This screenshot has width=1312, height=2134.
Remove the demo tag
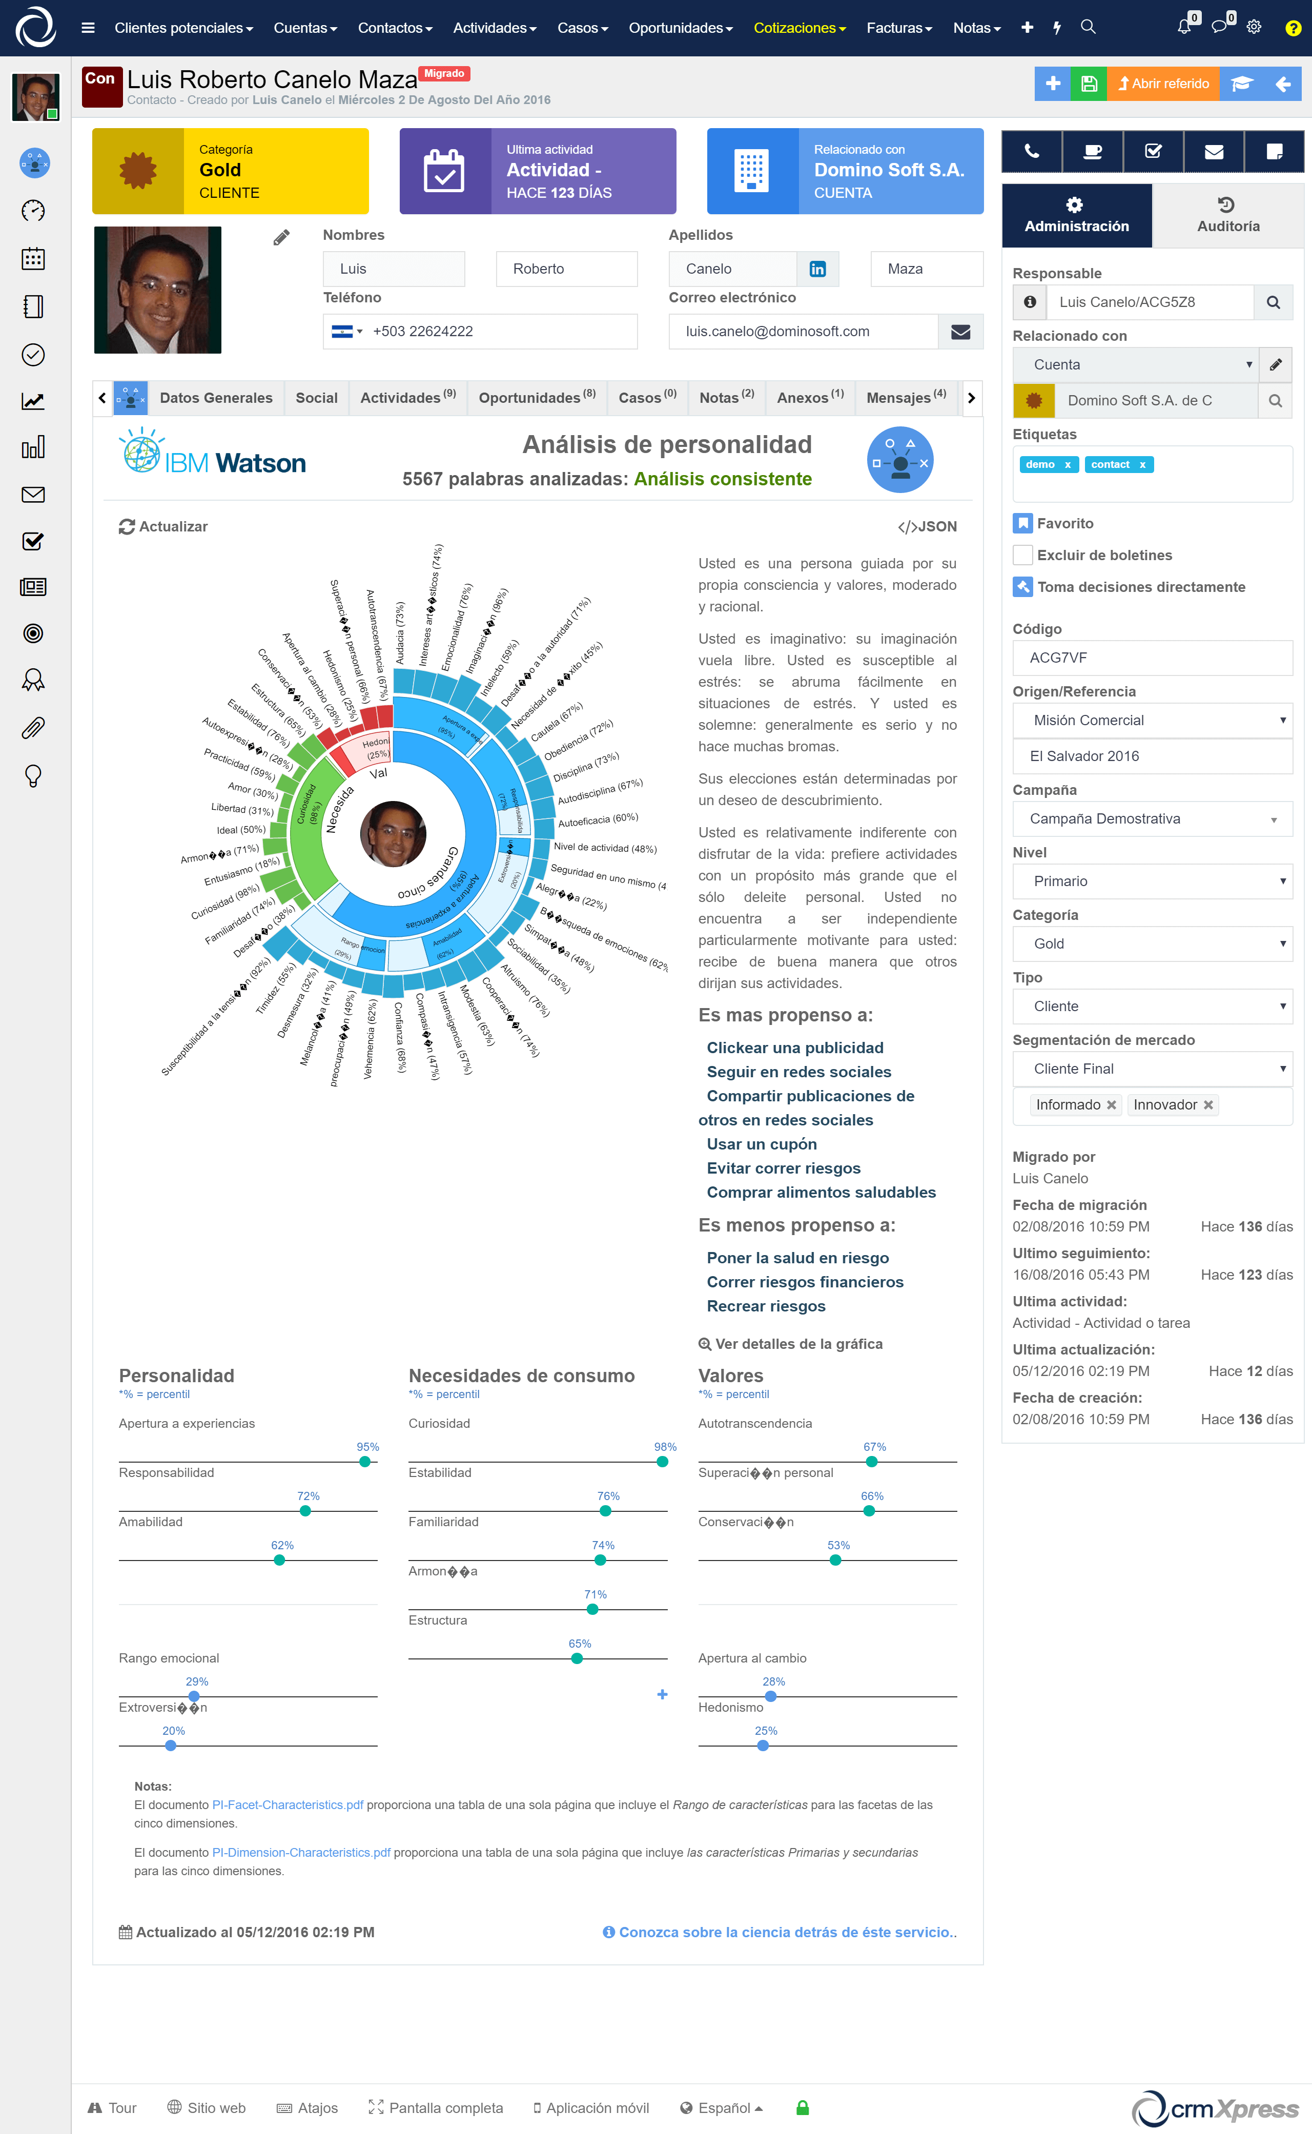click(x=1068, y=465)
